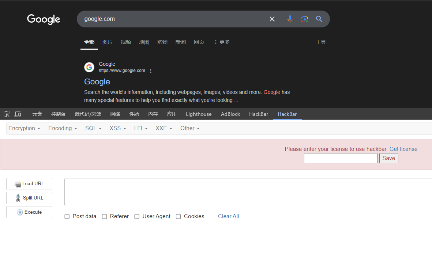The image size is (432, 270).
Task: Enable the Cookies checkbox
Action: coord(179,217)
